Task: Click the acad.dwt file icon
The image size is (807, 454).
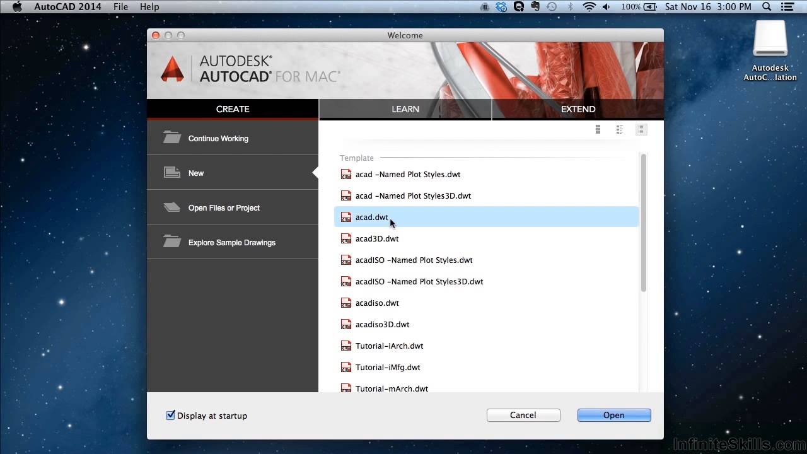Action: pyautogui.click(x=345, y=217)
